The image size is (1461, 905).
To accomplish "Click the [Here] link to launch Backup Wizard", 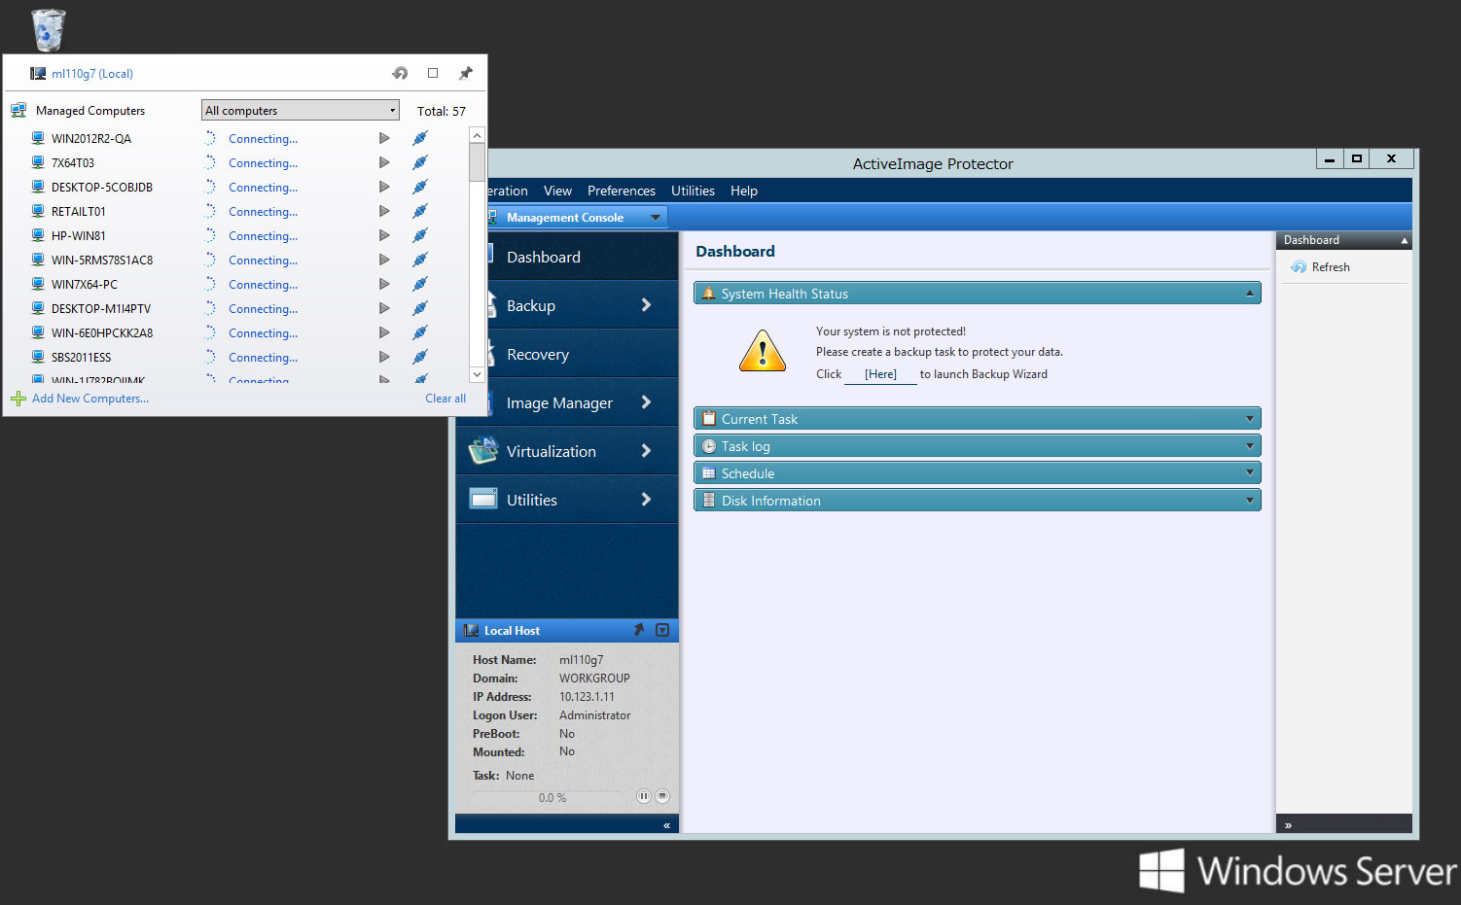I will [880, 374].
